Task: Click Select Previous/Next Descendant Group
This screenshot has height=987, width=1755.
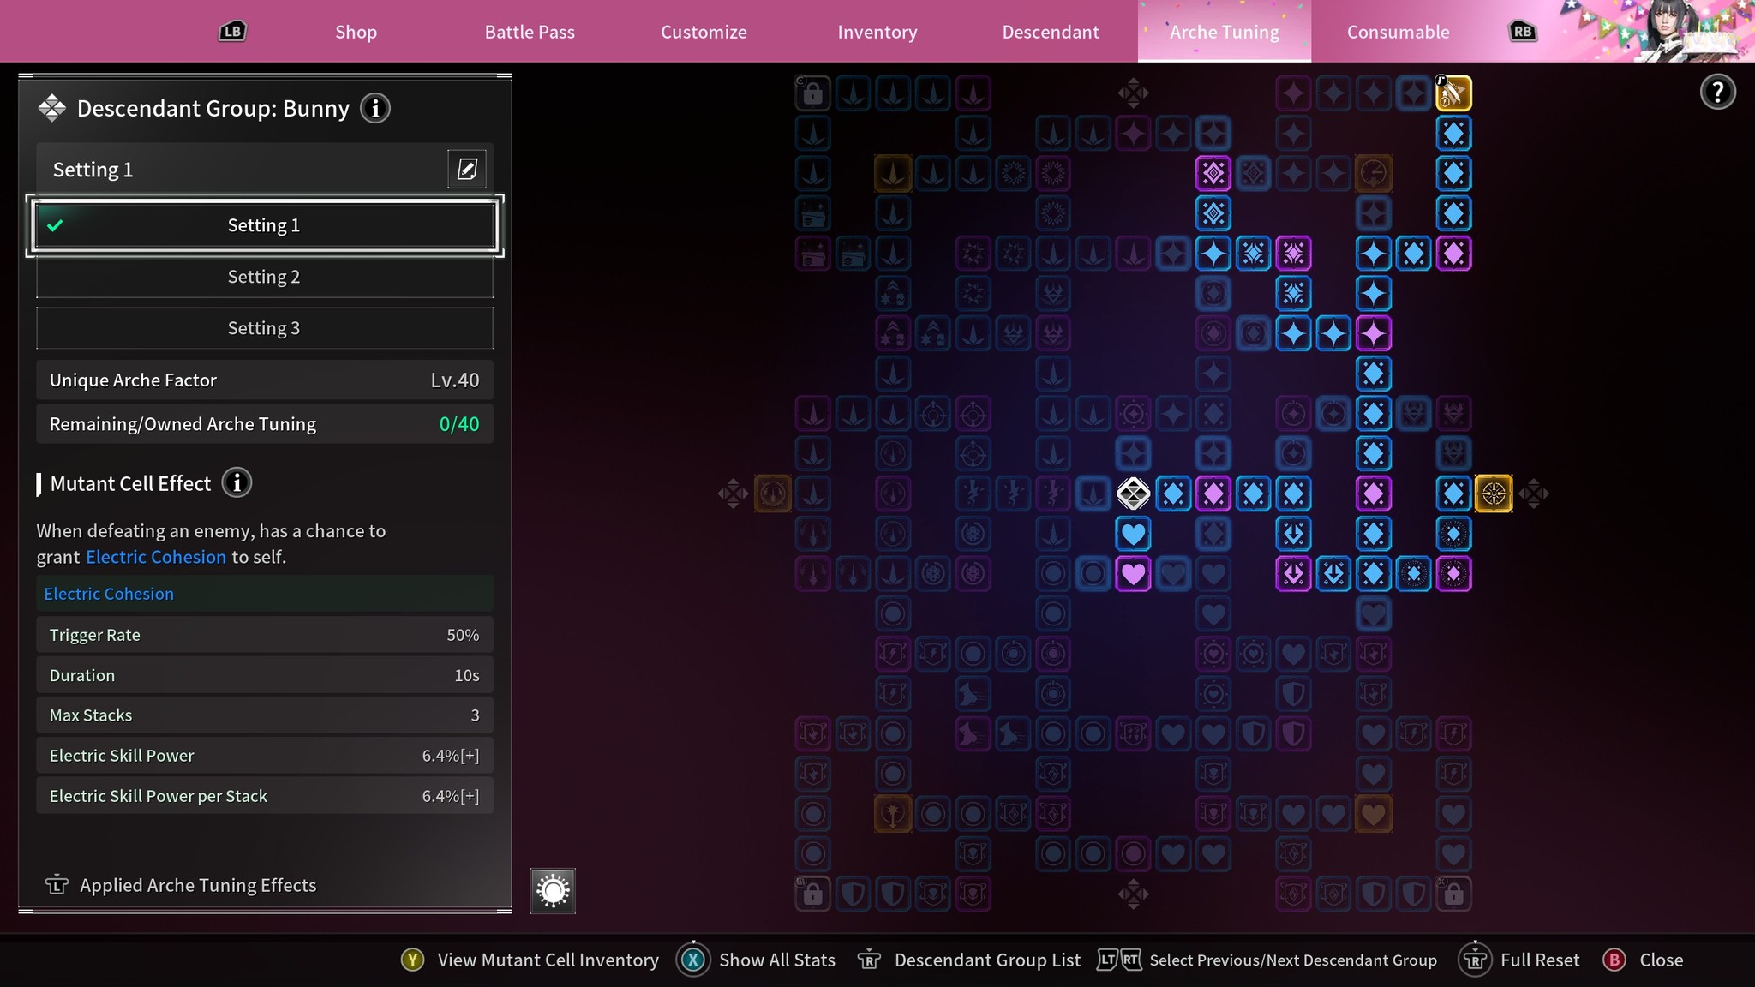Action: [x=1267, y=960]
